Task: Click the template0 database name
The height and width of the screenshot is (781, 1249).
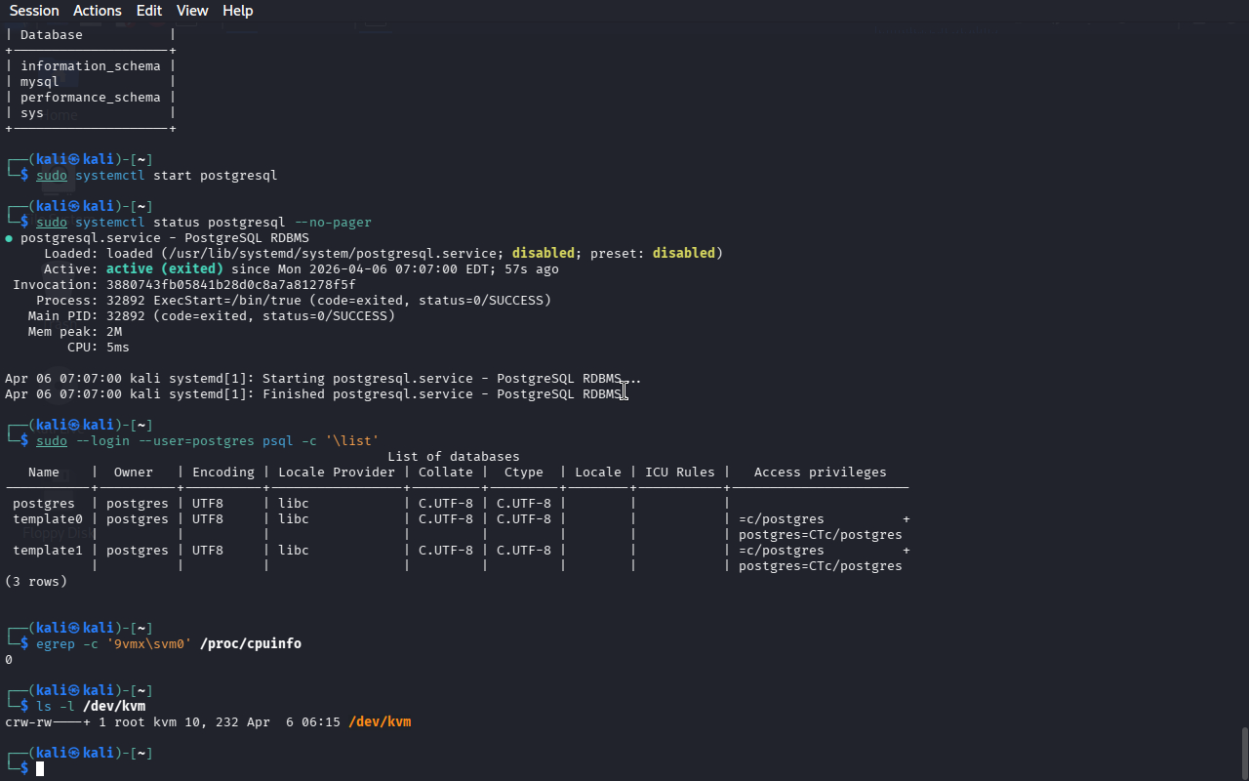Action: coord(48,519)
